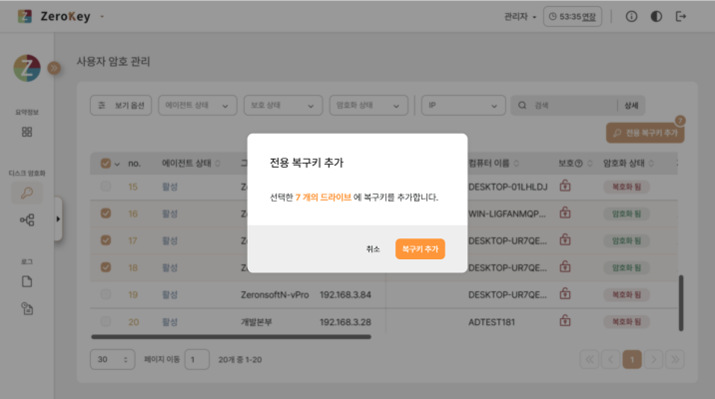Viewport: 715px width, 399px height.
Task: Sort by 암호화 상태 column
Action: tap(651, 163)
